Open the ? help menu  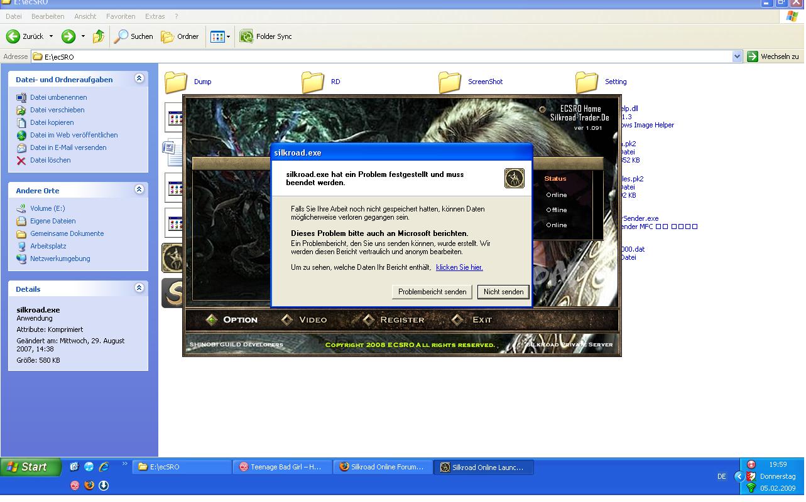tap(176, 16)
